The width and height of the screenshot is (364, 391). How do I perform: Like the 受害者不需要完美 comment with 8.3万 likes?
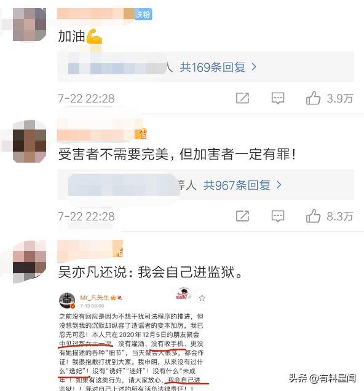click(x=313, y=216)
